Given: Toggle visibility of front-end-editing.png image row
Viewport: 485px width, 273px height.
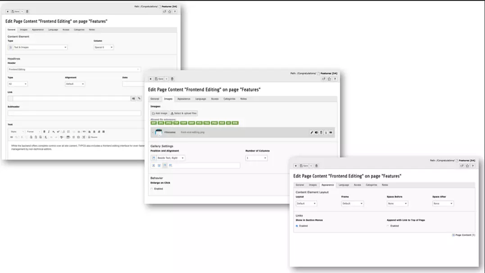Looking at the screenshot, I should [317, 133].
